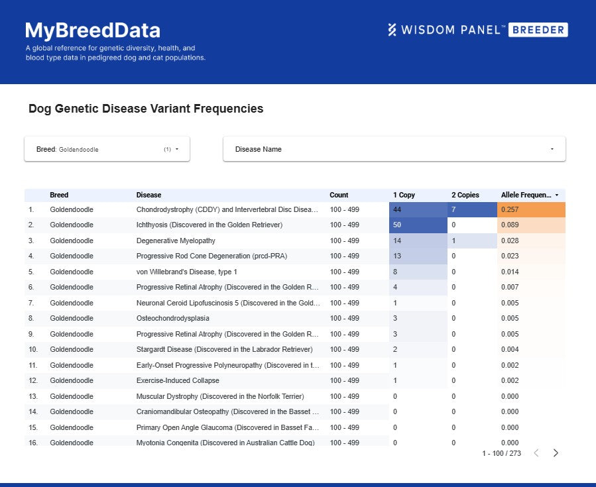Viewport: 596px width, 487px height.
Task: Sort by the Breed column header
Action: pos(59,195)
